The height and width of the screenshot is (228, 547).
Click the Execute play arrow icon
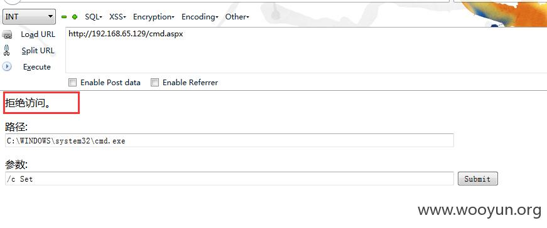pyautogui.click(x=7, y=66)
